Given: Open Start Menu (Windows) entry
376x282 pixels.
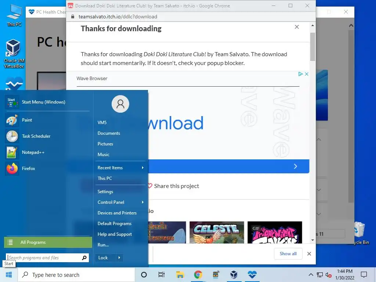Looking at the screenshot, I should (x=47, y=102).
